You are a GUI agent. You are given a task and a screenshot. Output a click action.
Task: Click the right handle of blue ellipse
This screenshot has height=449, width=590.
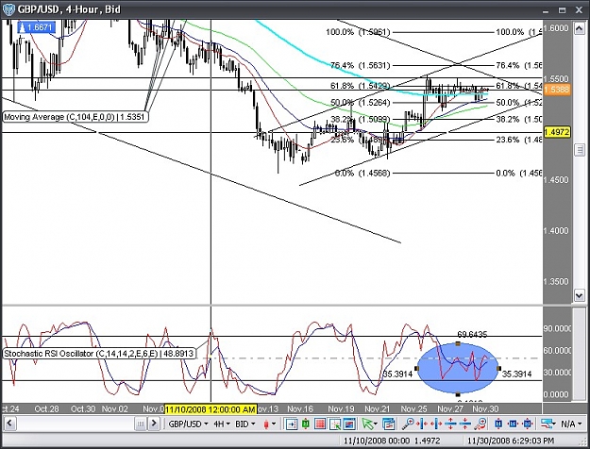[x=499, y=369]
